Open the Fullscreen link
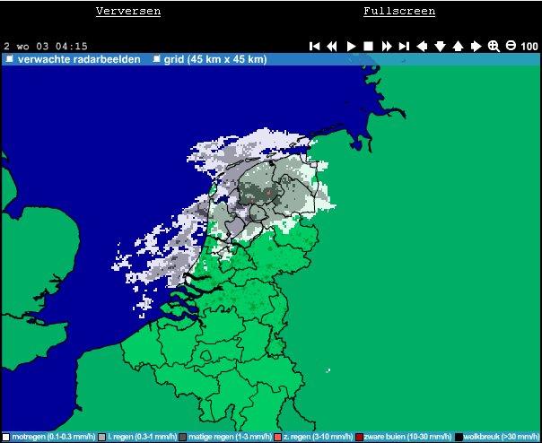 (399, 11)
